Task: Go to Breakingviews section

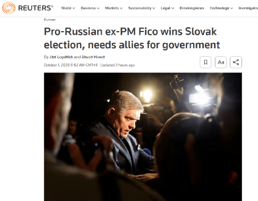Action: coord(192,8)
